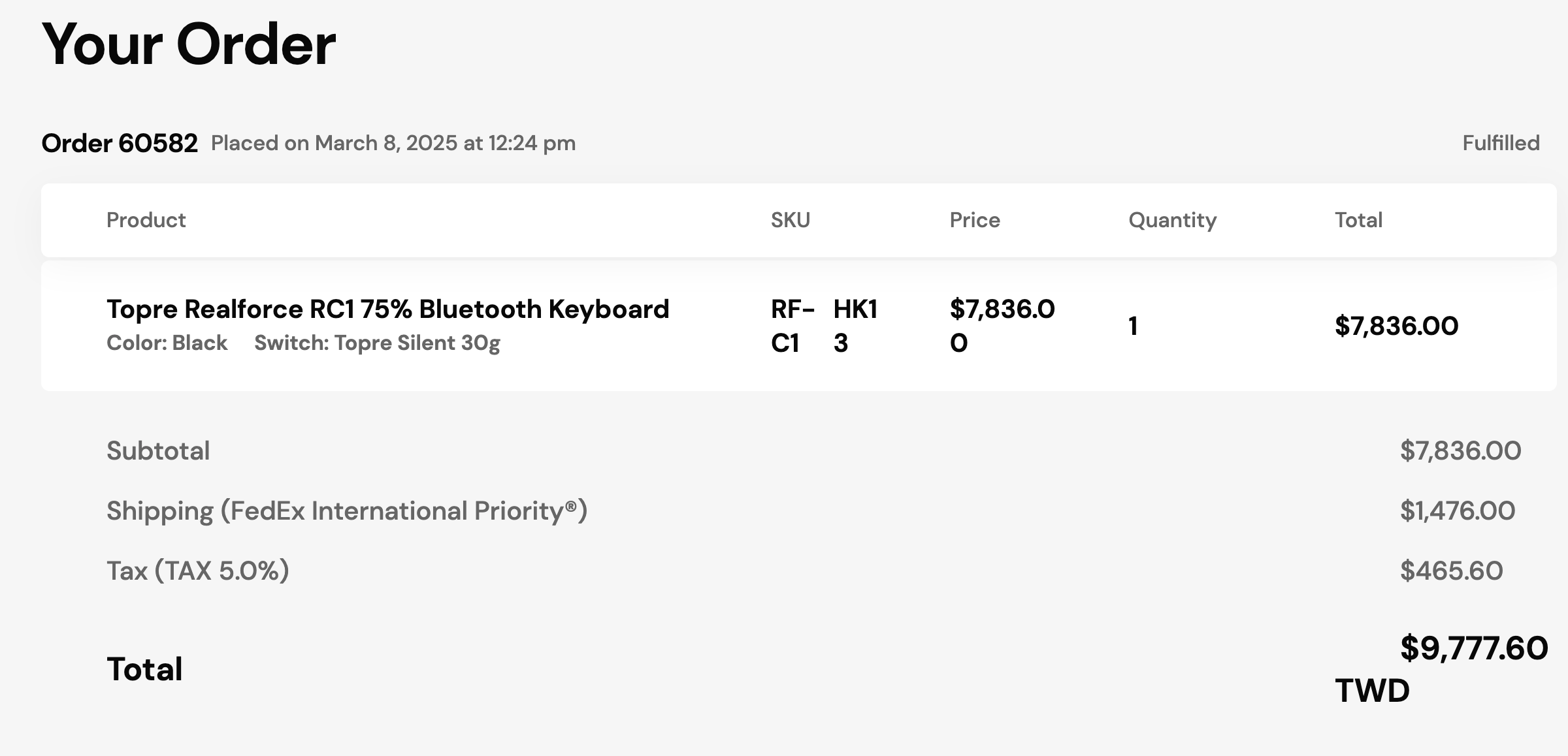The height and width of the screenshot is (756, 1568).
Task: Click the quantity value 1
Action: tap(1134, 326)
